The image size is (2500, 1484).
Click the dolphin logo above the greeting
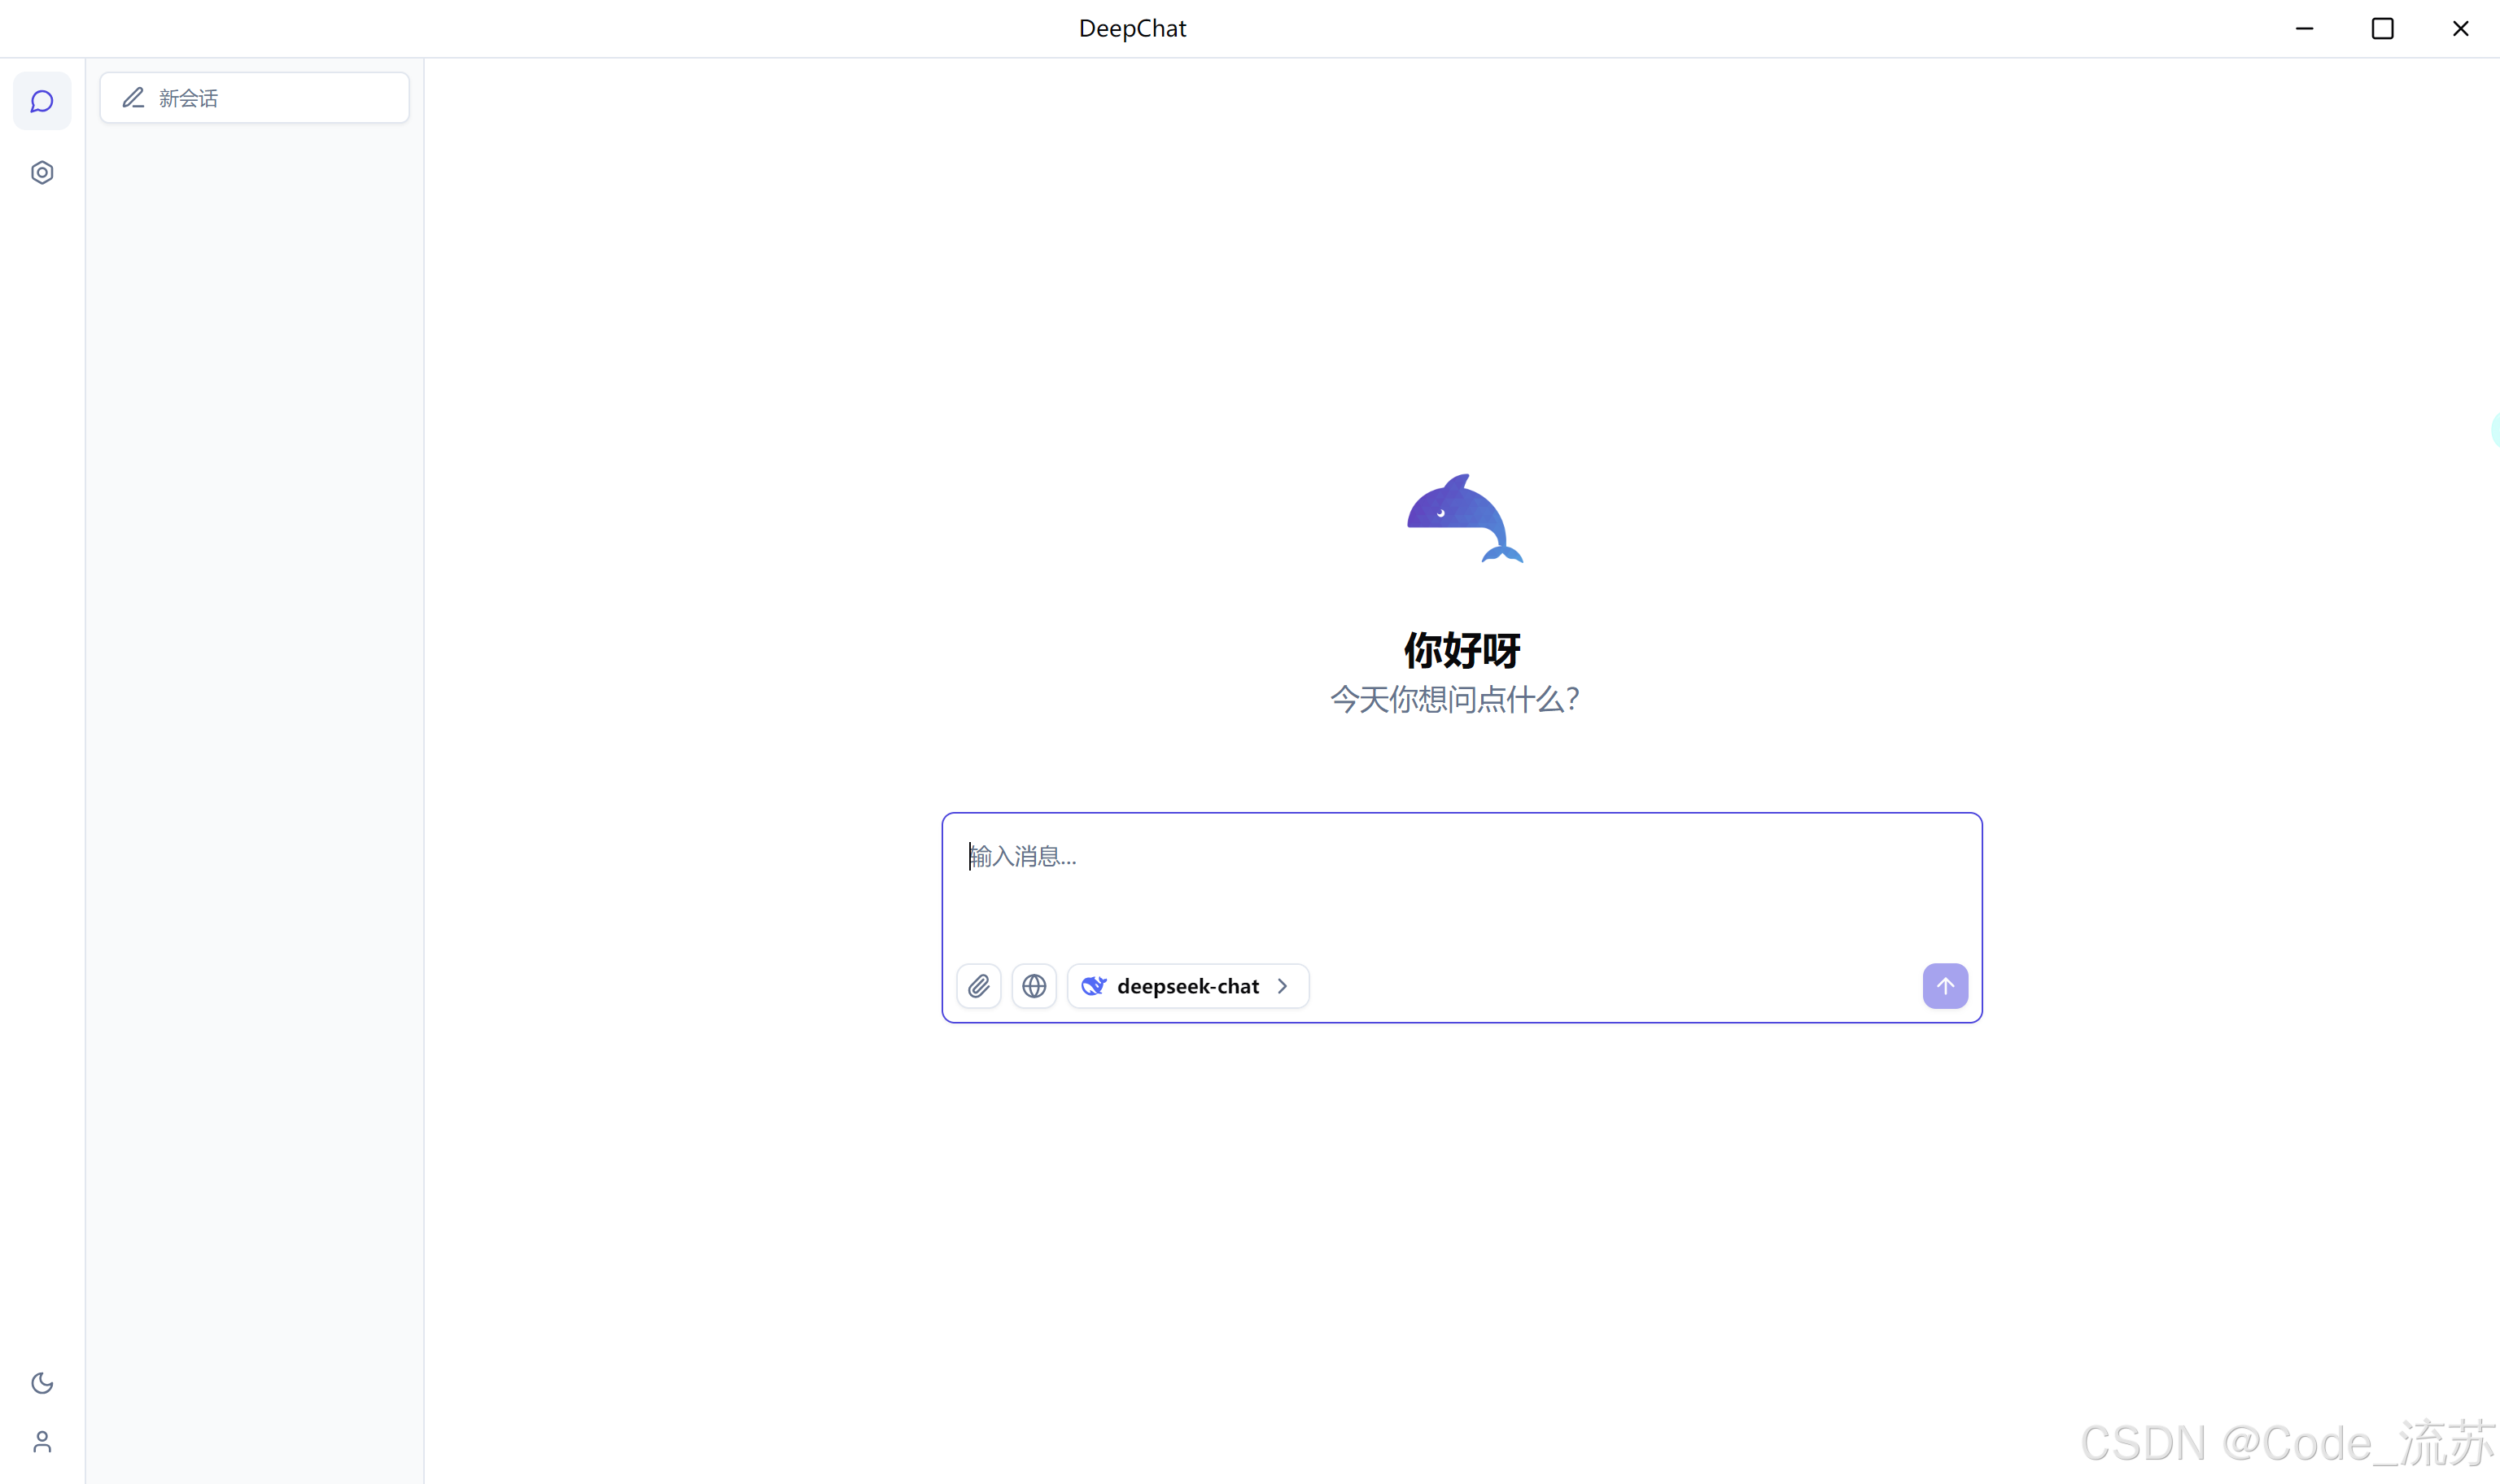1464,519
